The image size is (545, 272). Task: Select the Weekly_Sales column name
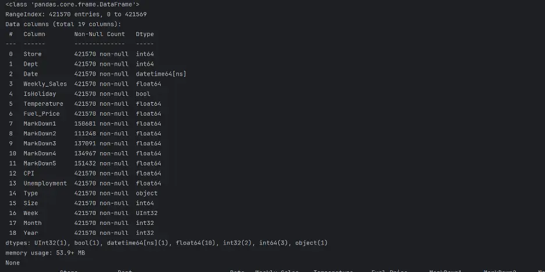(45, 84)
